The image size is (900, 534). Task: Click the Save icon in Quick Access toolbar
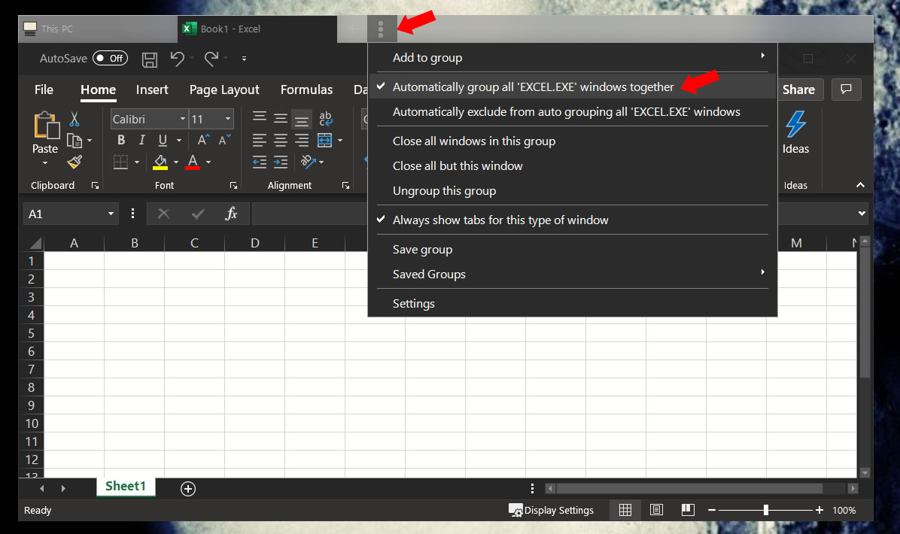(x=150, y=59)
